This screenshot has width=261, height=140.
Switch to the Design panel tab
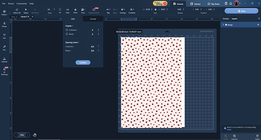point(226,18)
